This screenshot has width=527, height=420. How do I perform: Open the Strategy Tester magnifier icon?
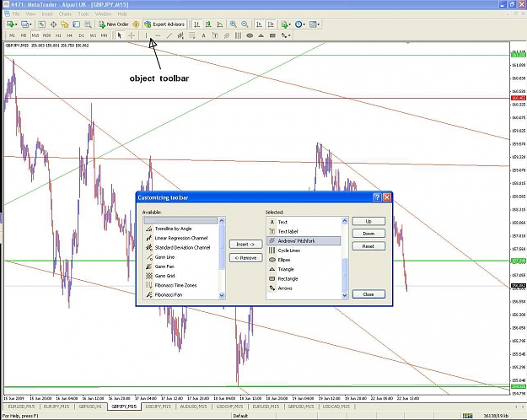point(88,24)
